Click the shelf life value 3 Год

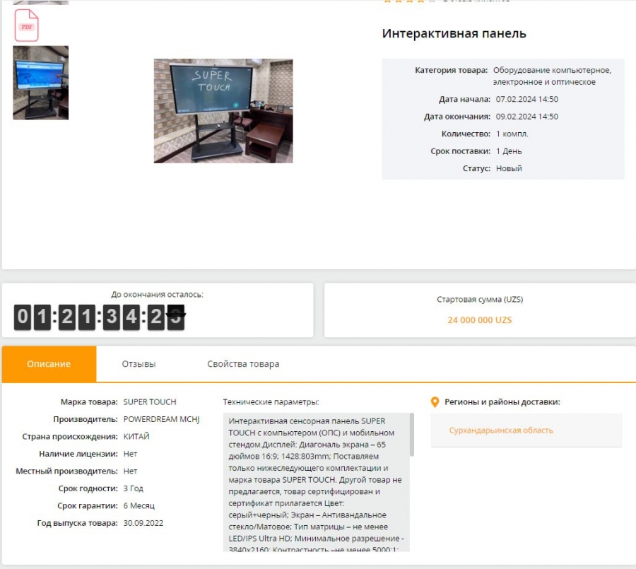click(x=134, y=488)
